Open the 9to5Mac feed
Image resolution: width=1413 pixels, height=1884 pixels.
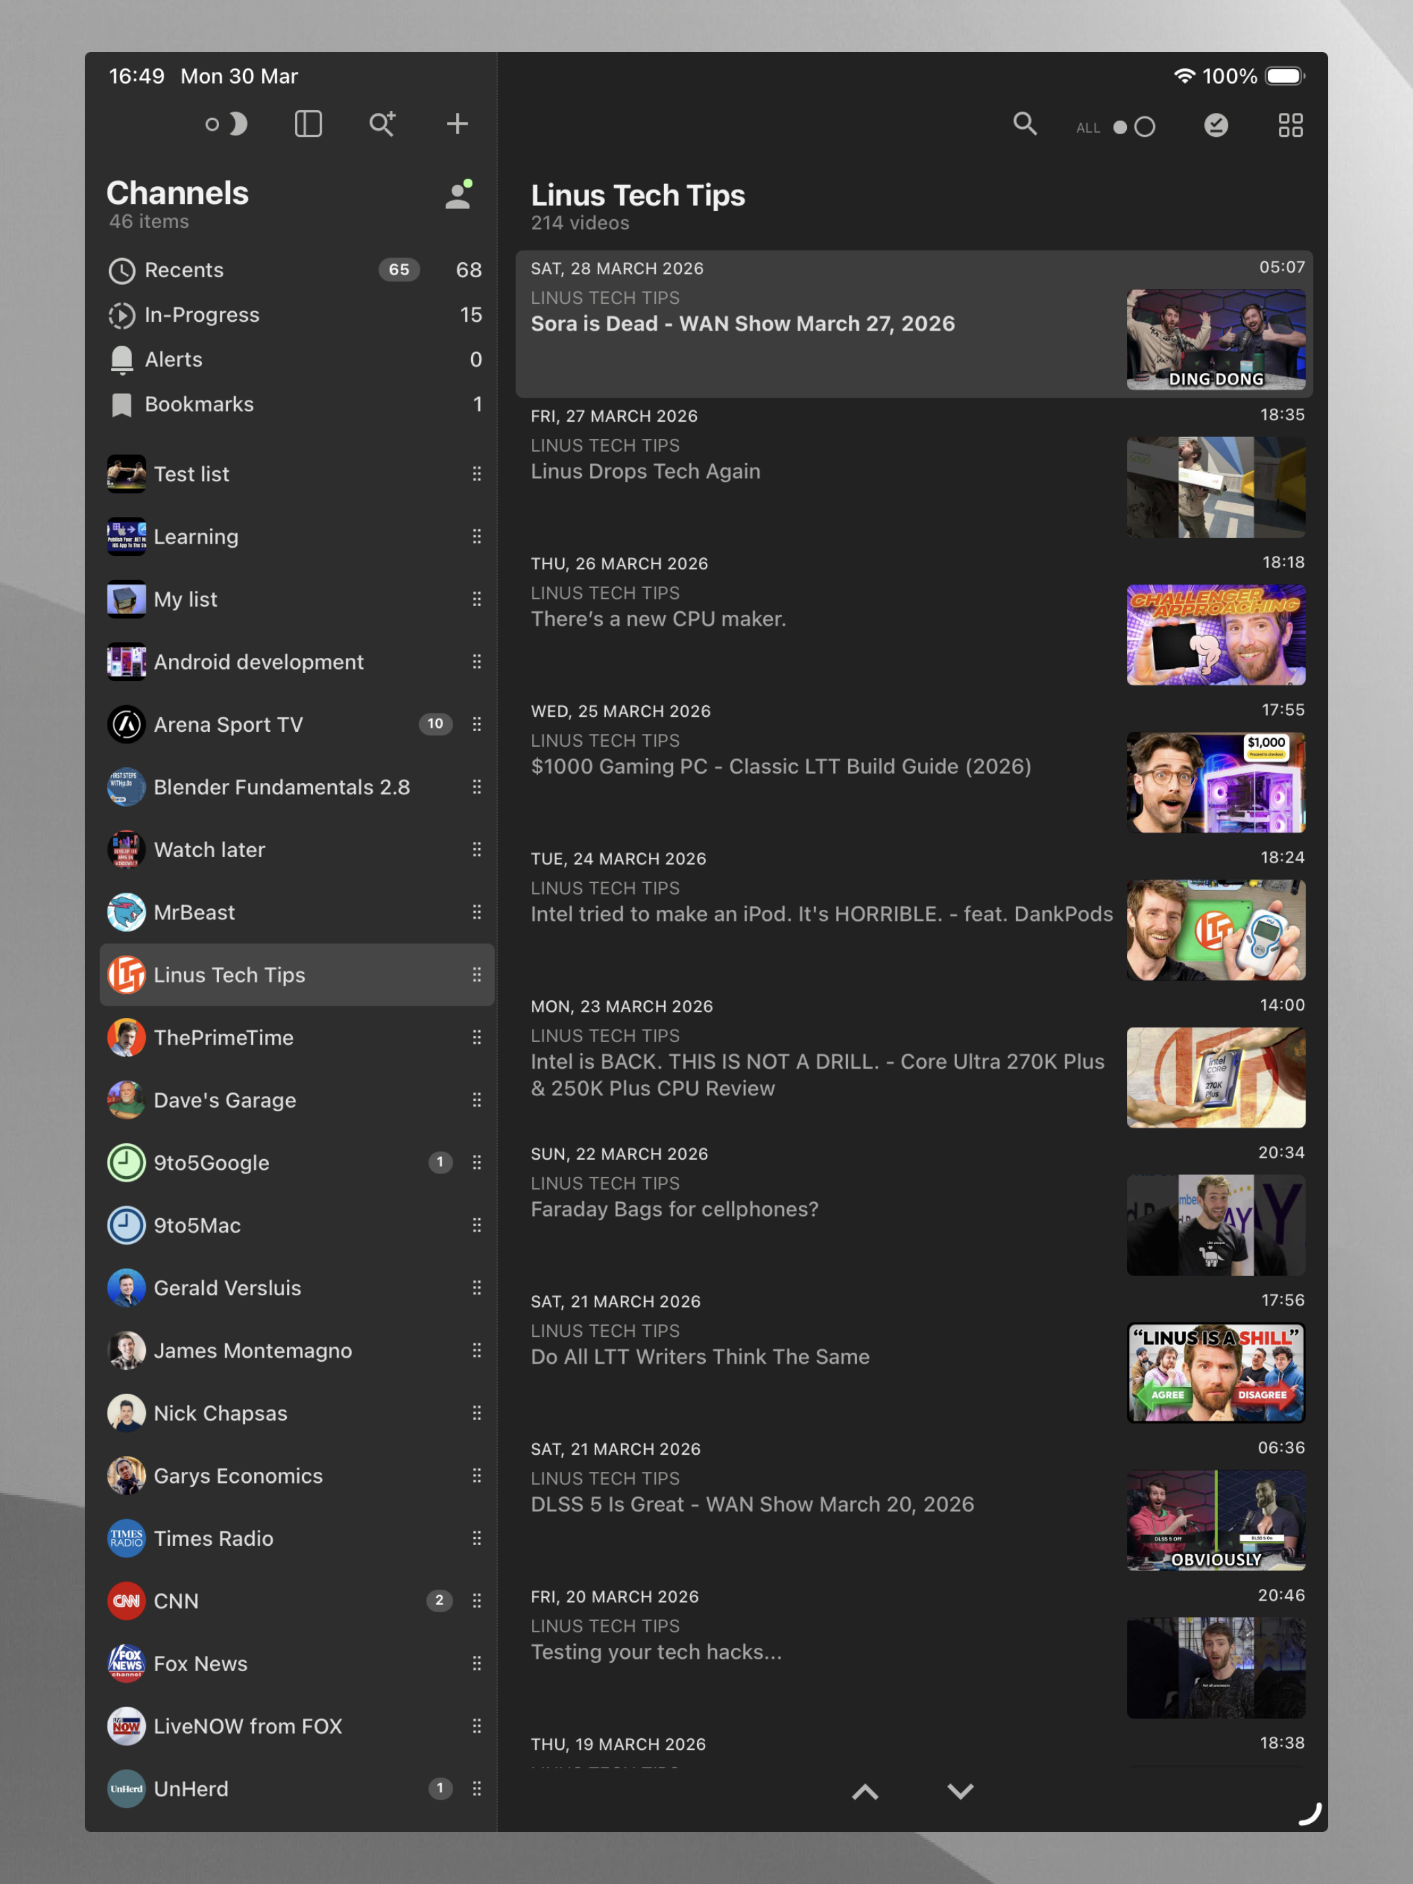[297, 1225]
